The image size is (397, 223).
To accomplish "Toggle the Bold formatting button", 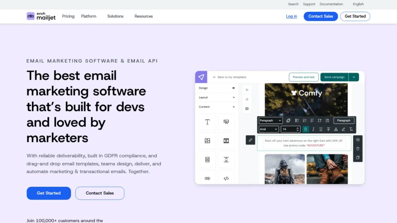I will click(305, 129).
